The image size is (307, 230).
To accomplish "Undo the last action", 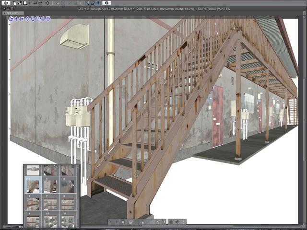I will pos(35,3).
